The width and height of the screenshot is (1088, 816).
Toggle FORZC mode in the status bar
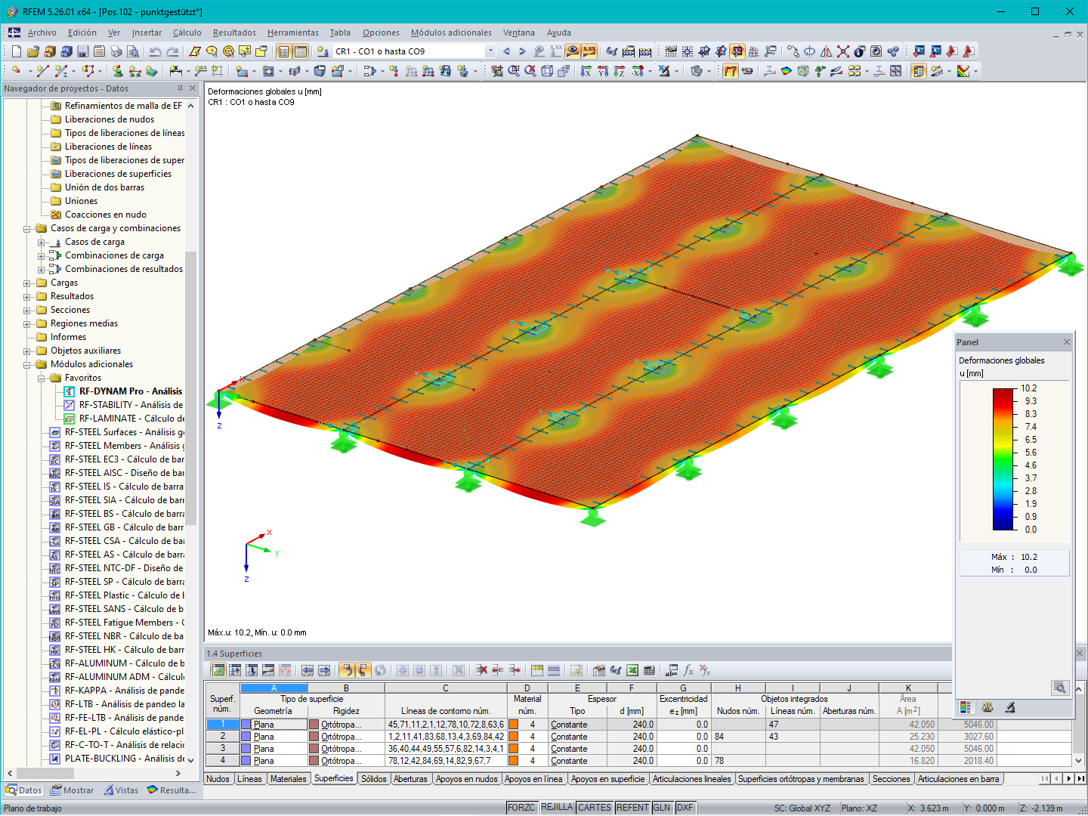521,807
